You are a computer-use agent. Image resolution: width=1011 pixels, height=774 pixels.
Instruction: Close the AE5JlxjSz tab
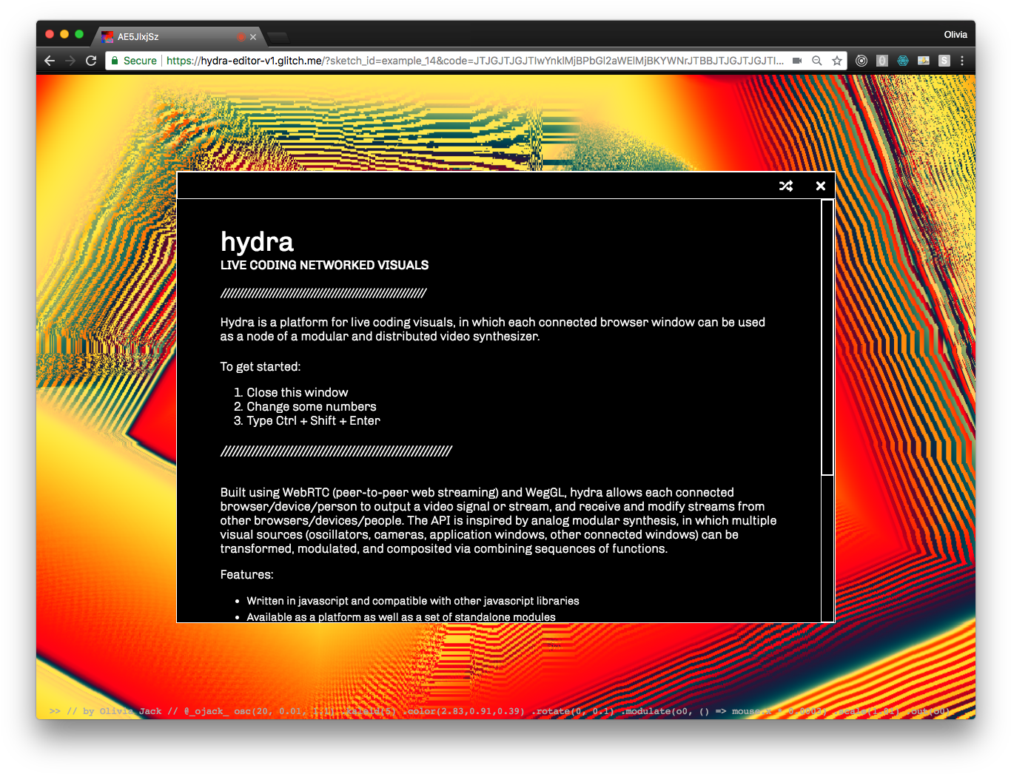253,37
